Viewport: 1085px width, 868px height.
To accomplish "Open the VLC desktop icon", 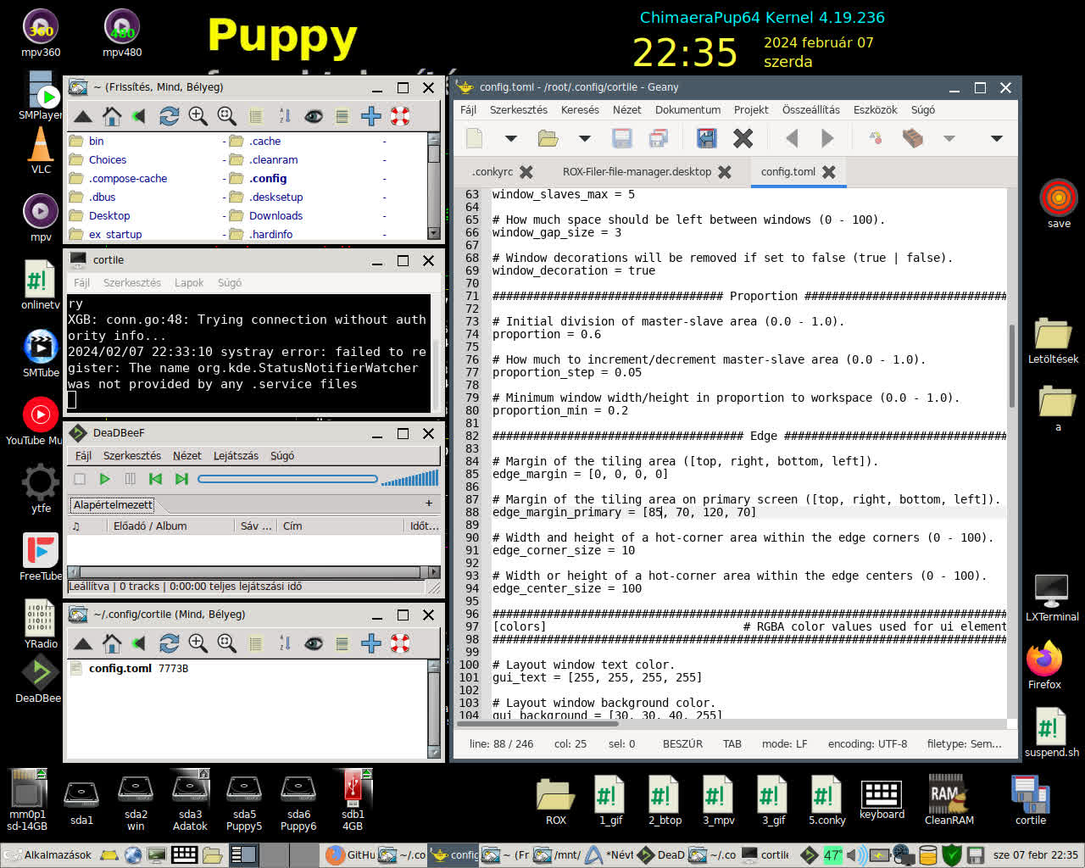I will pyautogui.click(x=41, y=150).
